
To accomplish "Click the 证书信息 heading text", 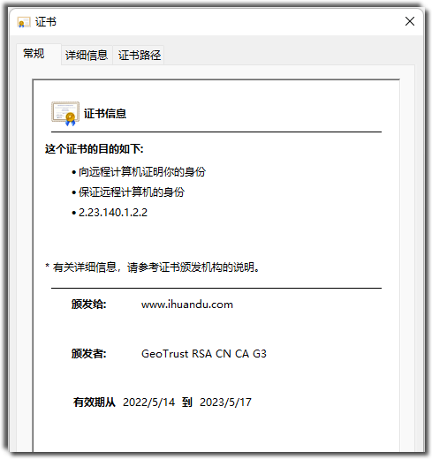I will tap(105, 114).
